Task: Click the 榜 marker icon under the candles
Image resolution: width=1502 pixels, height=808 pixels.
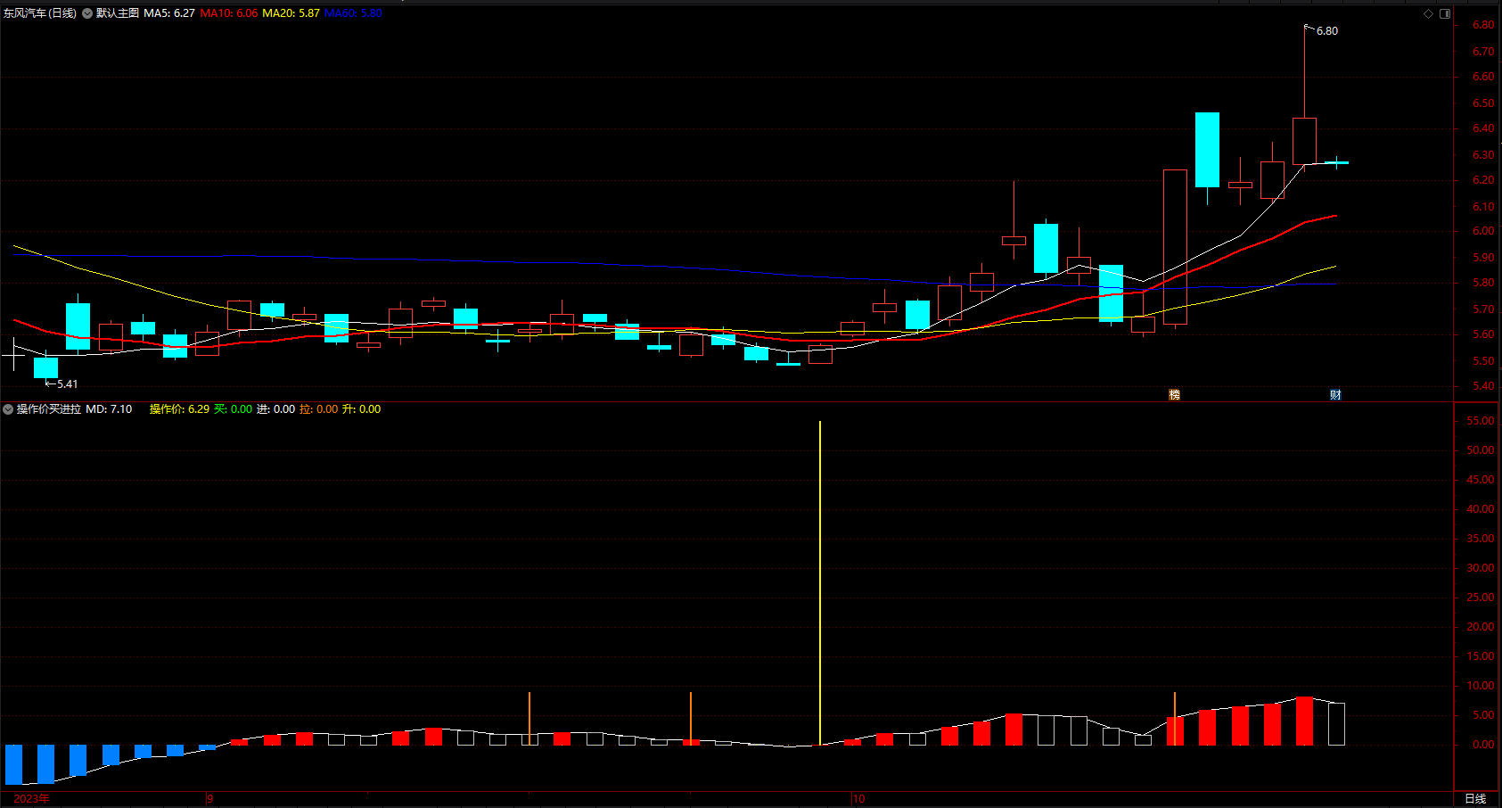Action: [1174, 394]
